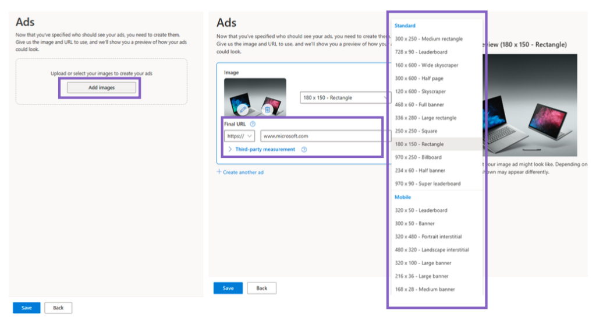The width and height of the screenshot is (596, 317).
Task: Click the Final URL field with www.microsoft.com
Action: 323,136
